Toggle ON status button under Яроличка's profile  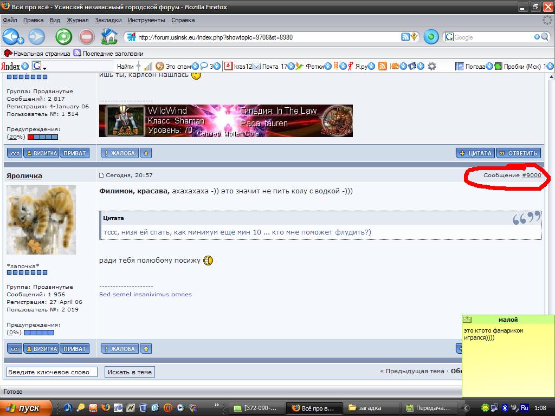15,349
